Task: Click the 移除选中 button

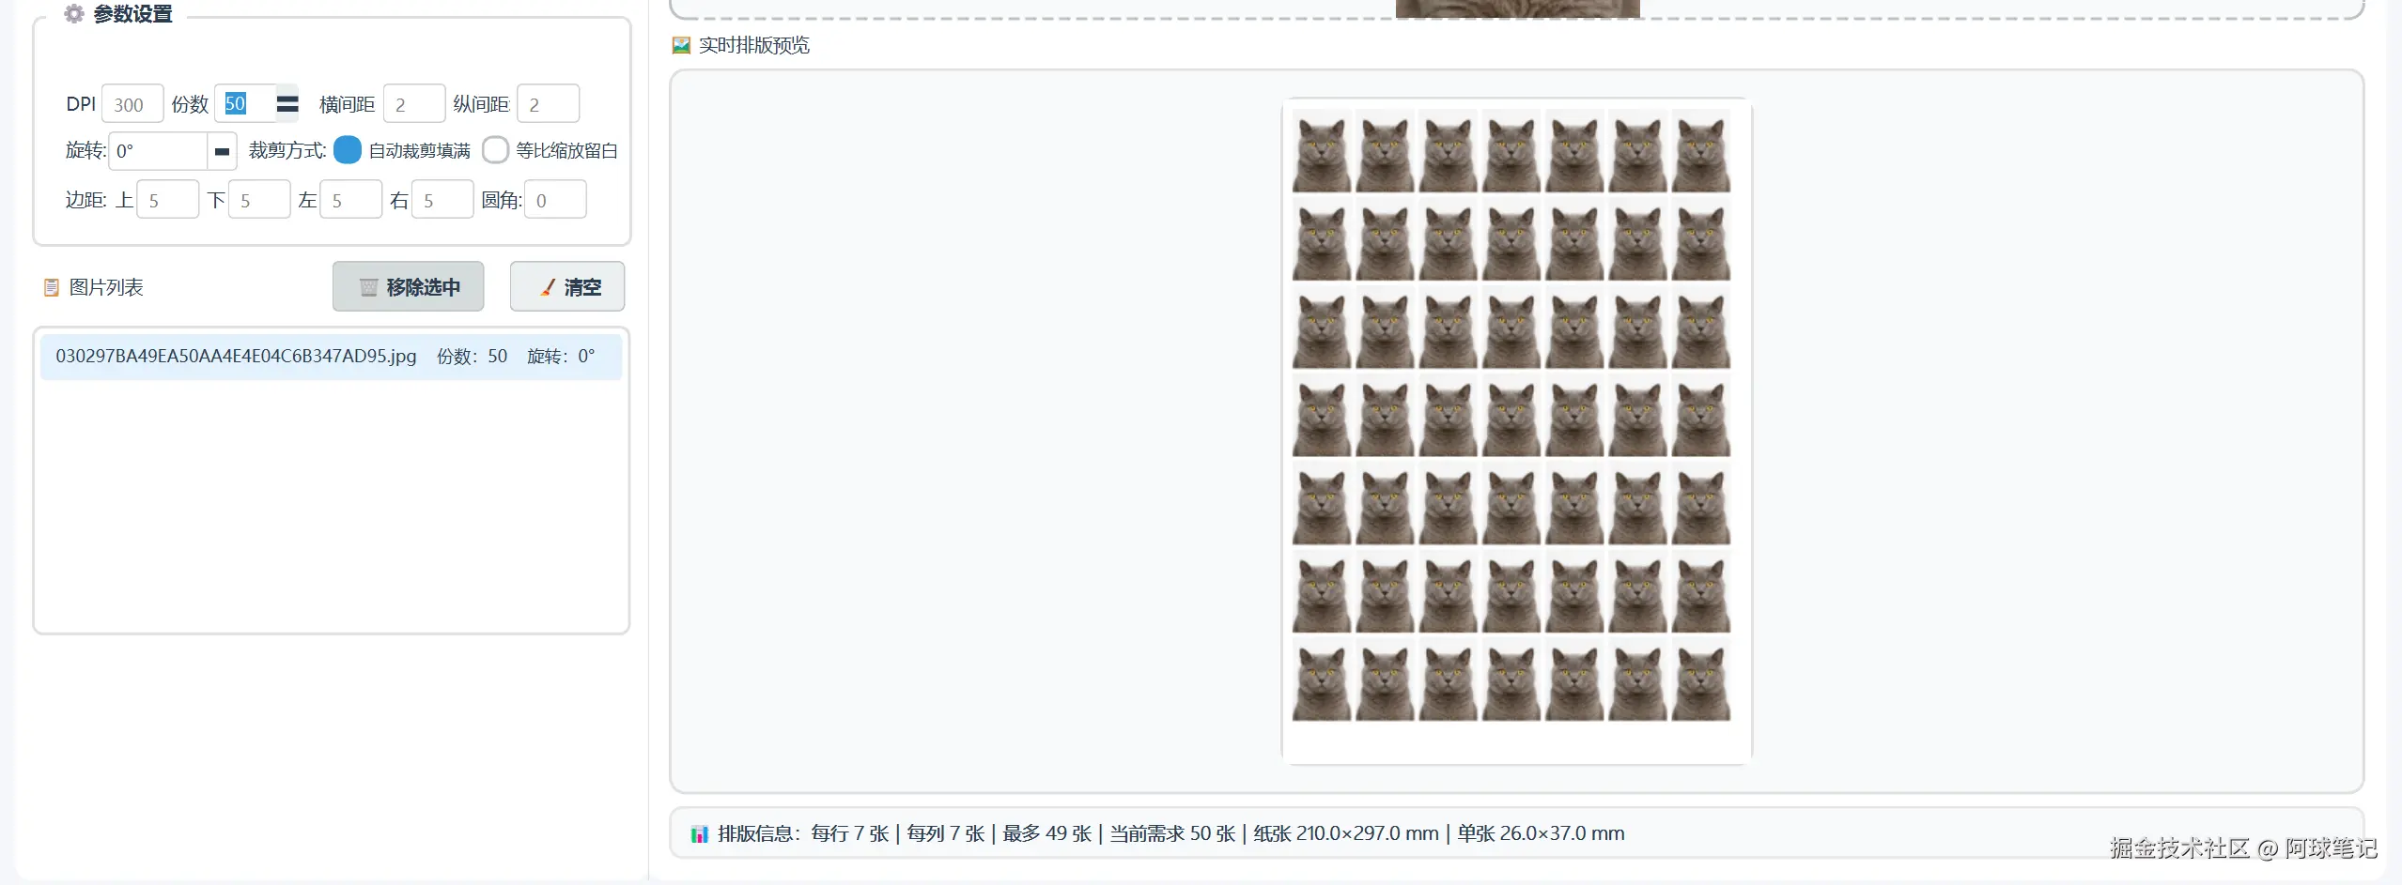Action: tap(409, 286)
